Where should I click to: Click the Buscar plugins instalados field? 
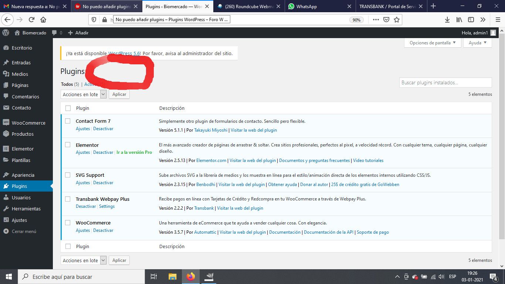445,82
